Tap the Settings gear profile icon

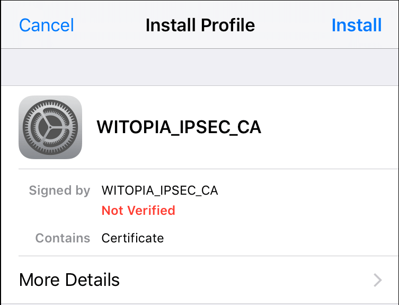[x=50, y=127]
